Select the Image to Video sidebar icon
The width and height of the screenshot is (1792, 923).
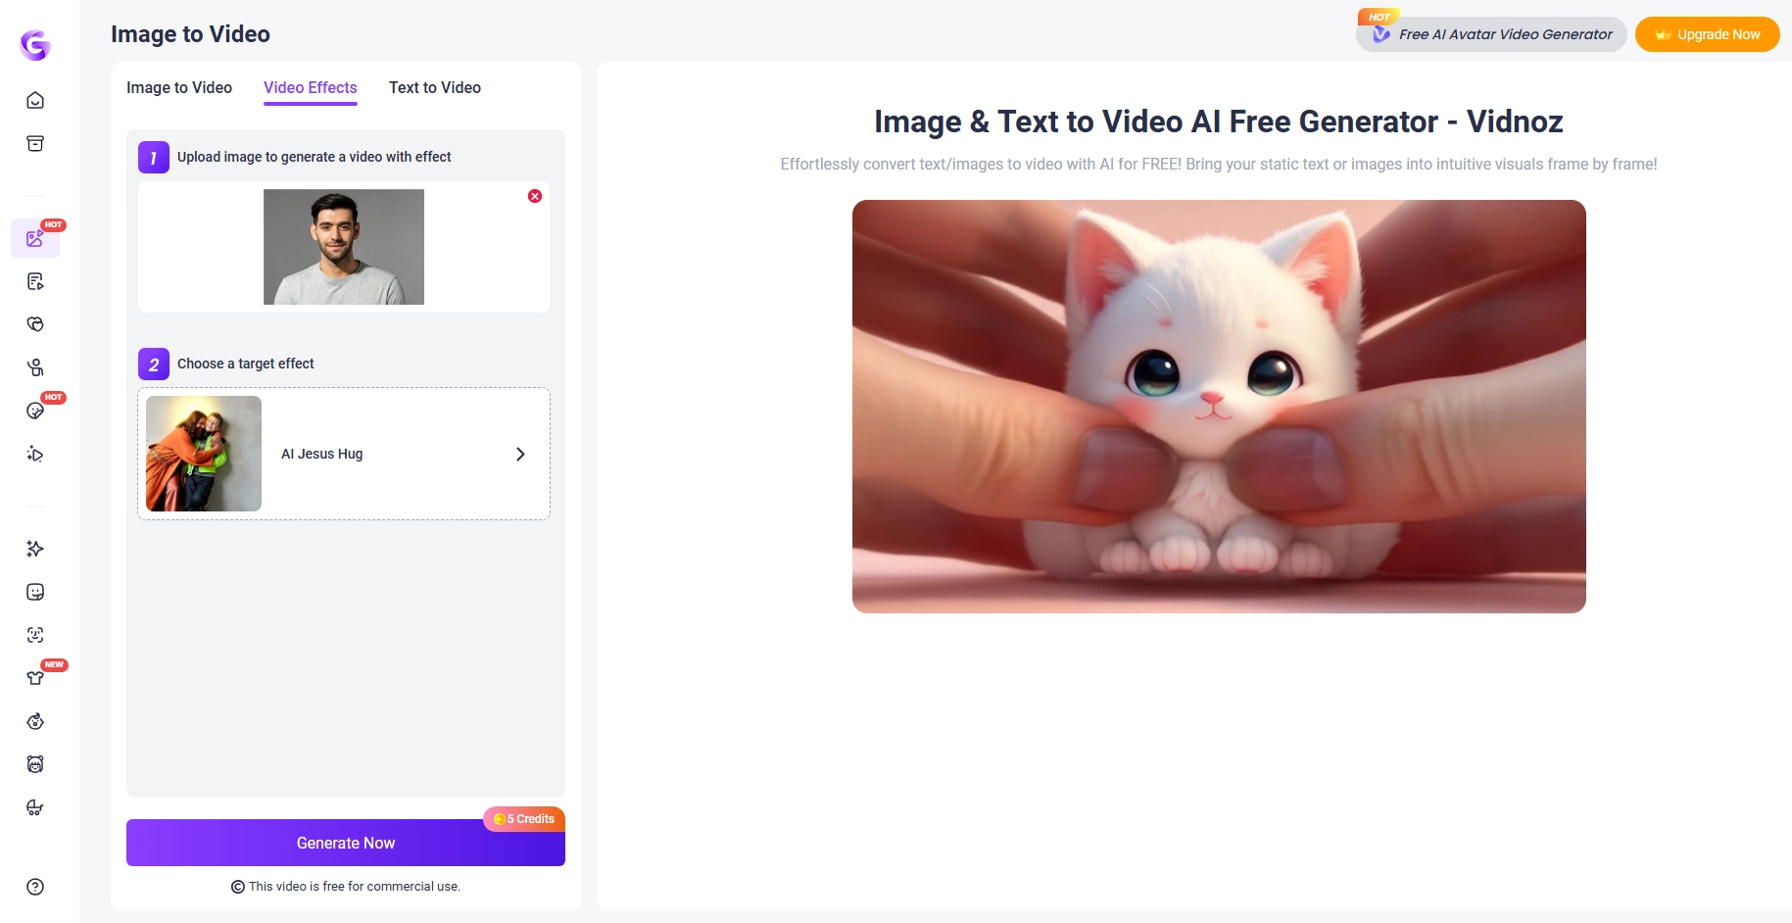coord(34,237)
